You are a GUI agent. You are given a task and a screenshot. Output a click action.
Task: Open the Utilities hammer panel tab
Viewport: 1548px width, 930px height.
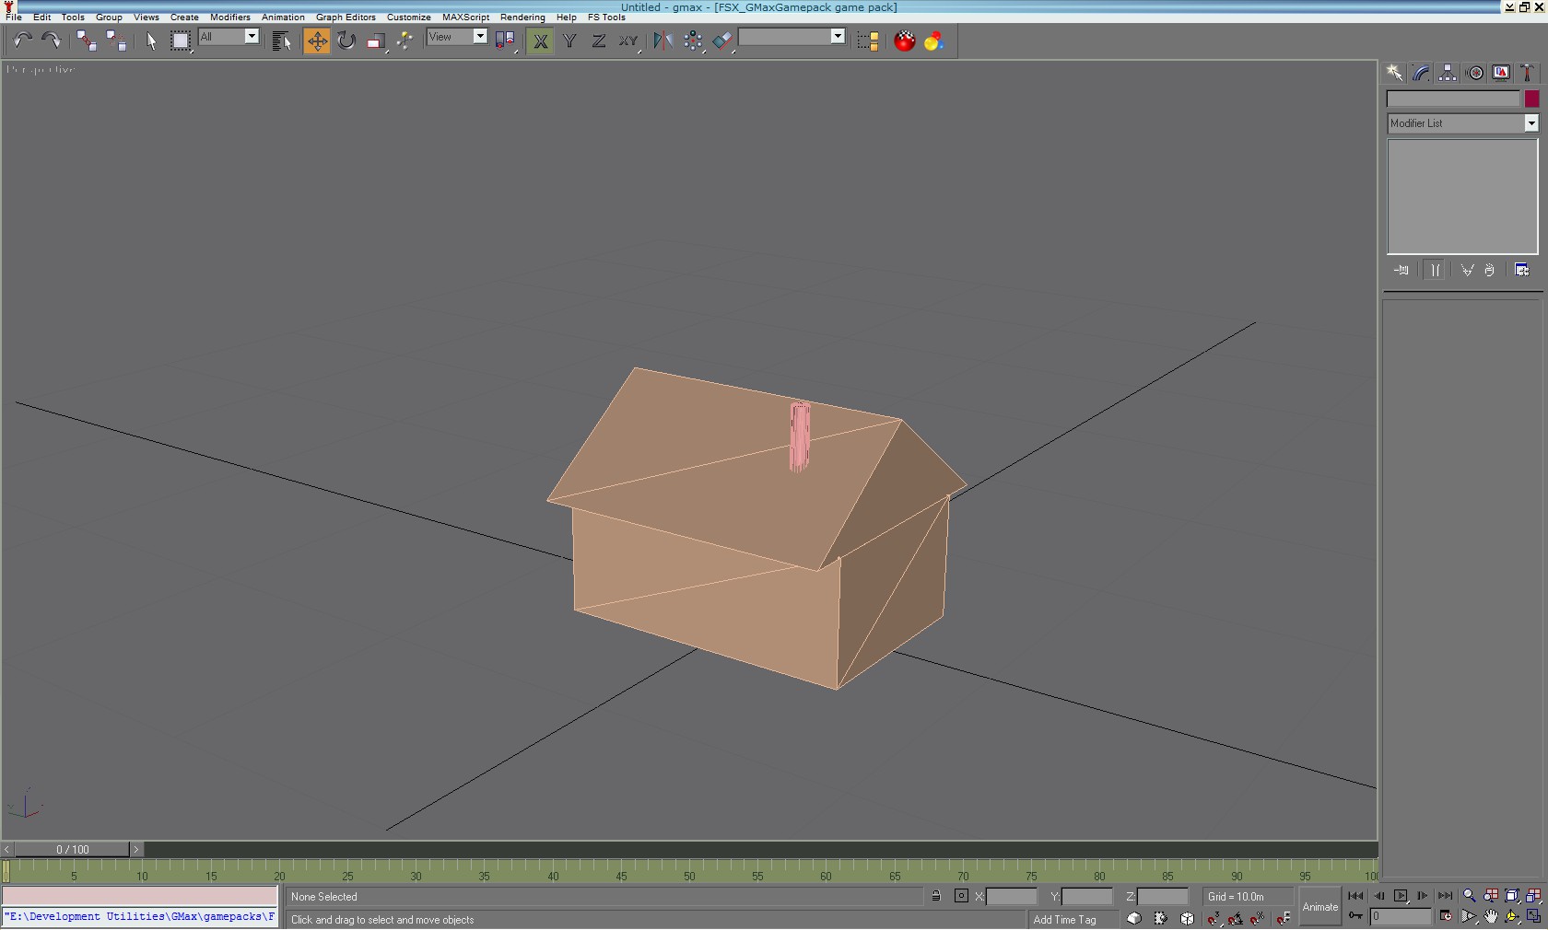tap(1527, 73)
